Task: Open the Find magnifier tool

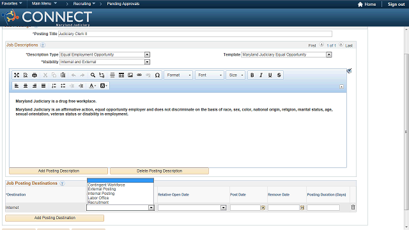Action: point(93,75)
